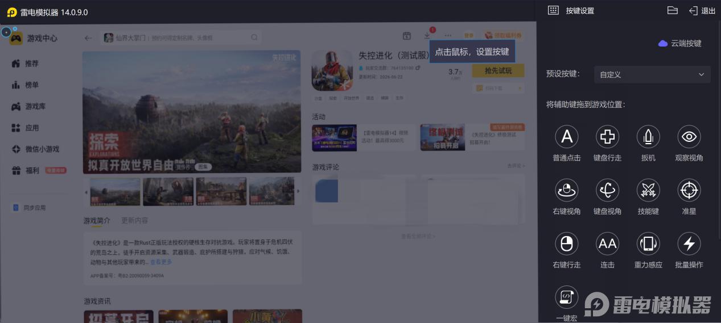Select the 批量操作 lightning icon
This screenshot has width=721, height=323.
click(x=689, y=244)
